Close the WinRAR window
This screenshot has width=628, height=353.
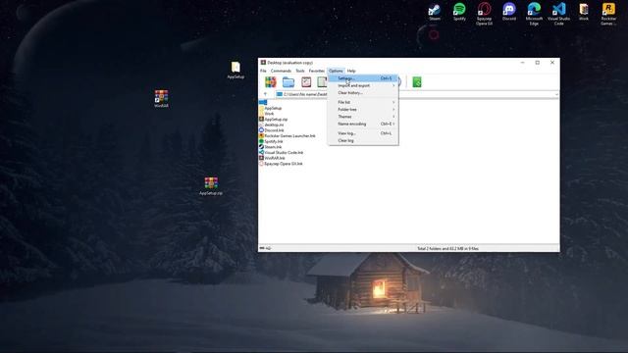pos(552,63)
